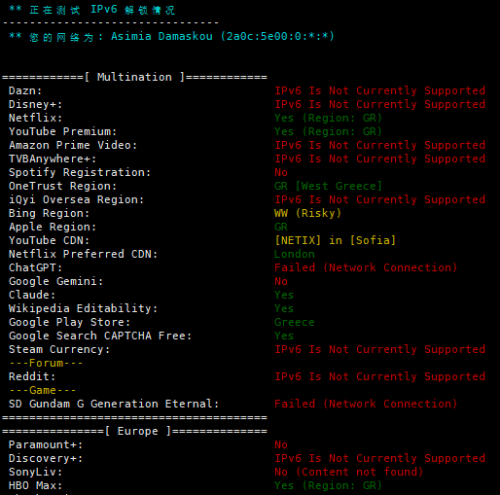Click the Claude 'Yes' result
500x495 pixels.
[x=284, y=295]
